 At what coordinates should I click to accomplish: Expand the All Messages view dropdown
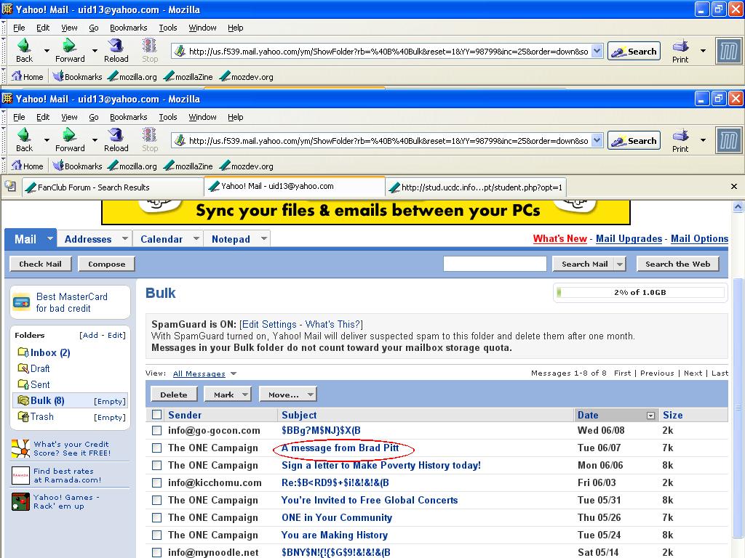(233, 373)
